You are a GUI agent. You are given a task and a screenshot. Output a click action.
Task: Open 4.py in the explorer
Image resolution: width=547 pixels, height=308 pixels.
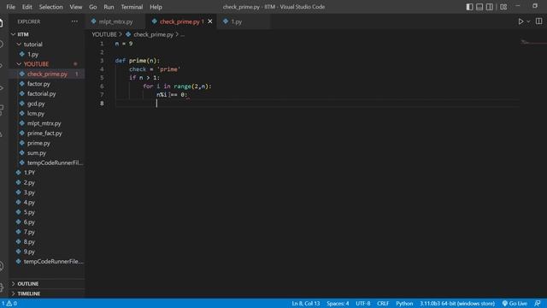(29, 202)
